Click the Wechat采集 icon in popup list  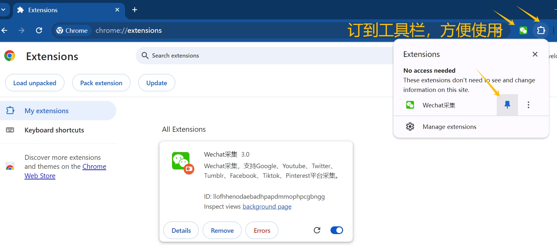point(410,105)
